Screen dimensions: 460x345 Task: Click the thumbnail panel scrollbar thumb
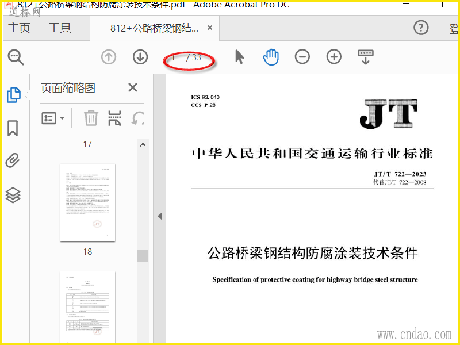[x=143, y=255]
